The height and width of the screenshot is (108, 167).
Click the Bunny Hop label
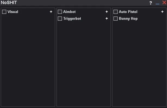coord(128,19)
